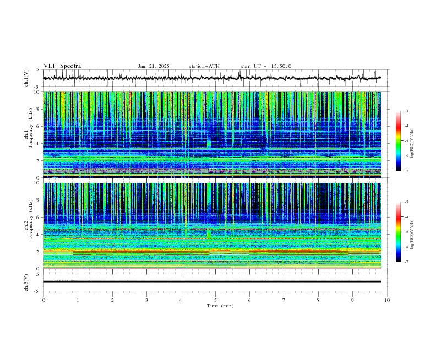Screen dimensions: 436x337
Task: Click the 'Time (min)' axis label
Action: click(220, 306)
